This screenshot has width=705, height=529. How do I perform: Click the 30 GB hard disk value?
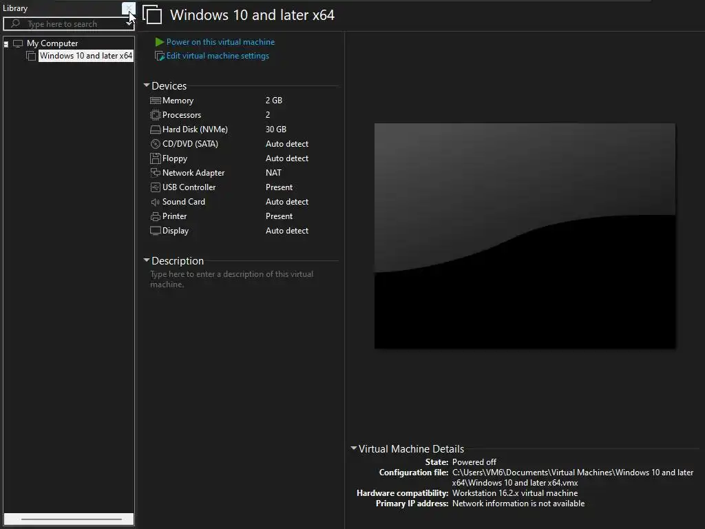275,129
